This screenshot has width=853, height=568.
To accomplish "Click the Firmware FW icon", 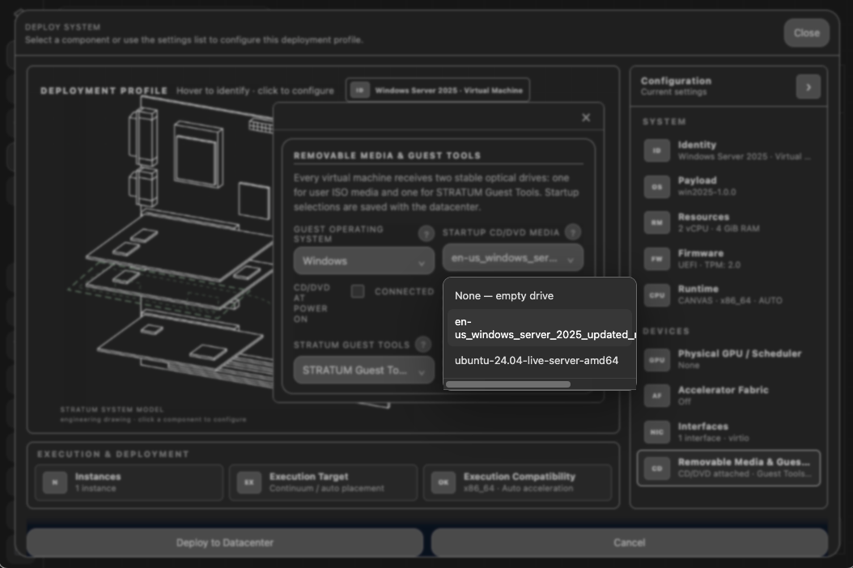I will [656, 259].
